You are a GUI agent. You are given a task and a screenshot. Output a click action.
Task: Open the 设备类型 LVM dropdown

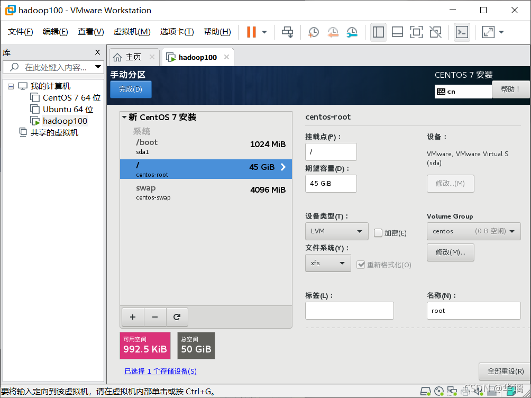point(336,231)
